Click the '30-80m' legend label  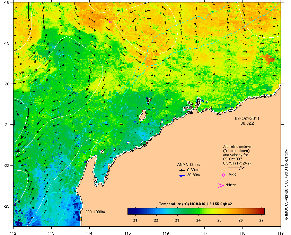click(193, 175)
